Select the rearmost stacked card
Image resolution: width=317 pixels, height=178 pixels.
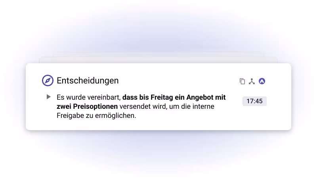[158, 54]
